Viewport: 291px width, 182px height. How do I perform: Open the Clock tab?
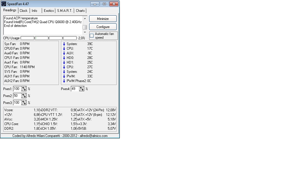click(24, 11)
